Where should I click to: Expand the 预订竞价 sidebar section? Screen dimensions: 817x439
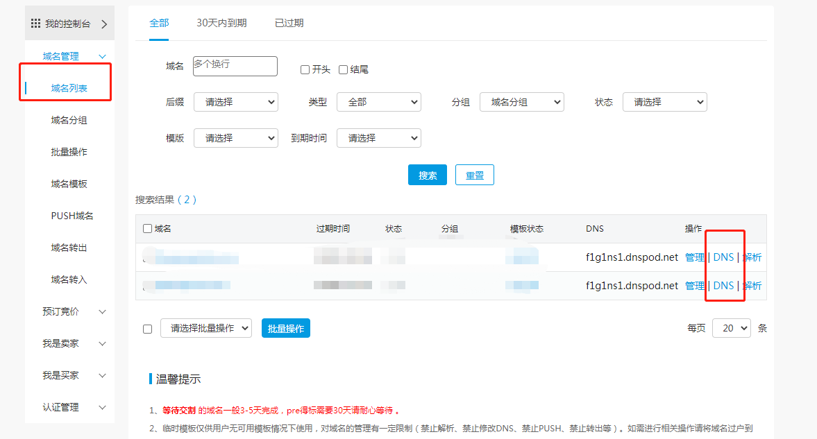[x=102, y=312]
